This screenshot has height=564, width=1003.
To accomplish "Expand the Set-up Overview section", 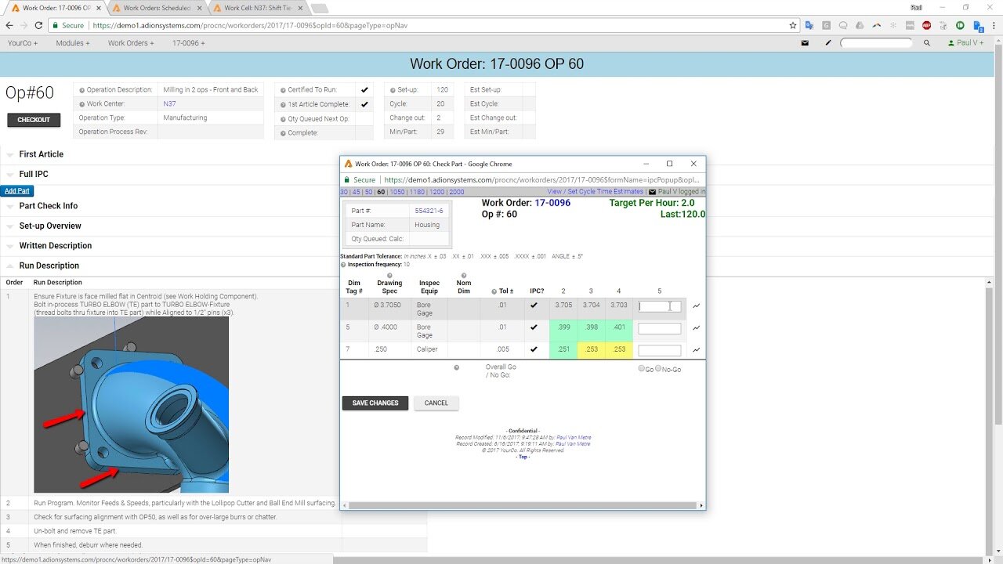I will [x=50, y=226].
